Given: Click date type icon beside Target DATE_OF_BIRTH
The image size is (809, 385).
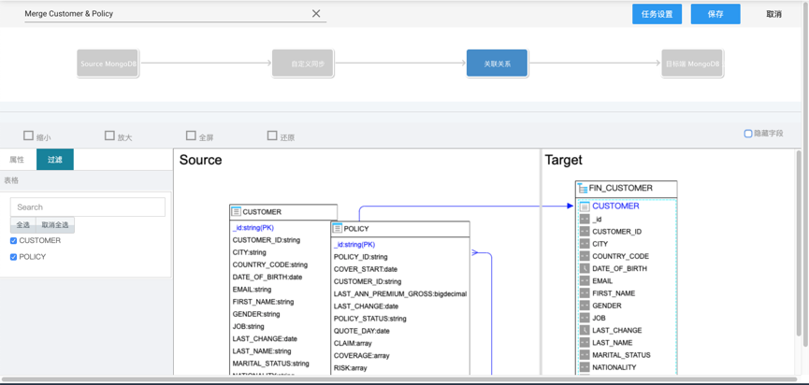Looking at the screenshot, I should pos(585,268).
